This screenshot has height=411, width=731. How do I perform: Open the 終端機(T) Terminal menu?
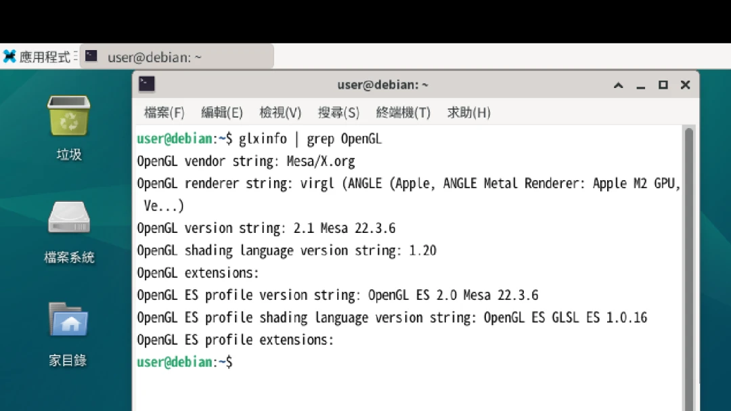[x=403, y=112]
